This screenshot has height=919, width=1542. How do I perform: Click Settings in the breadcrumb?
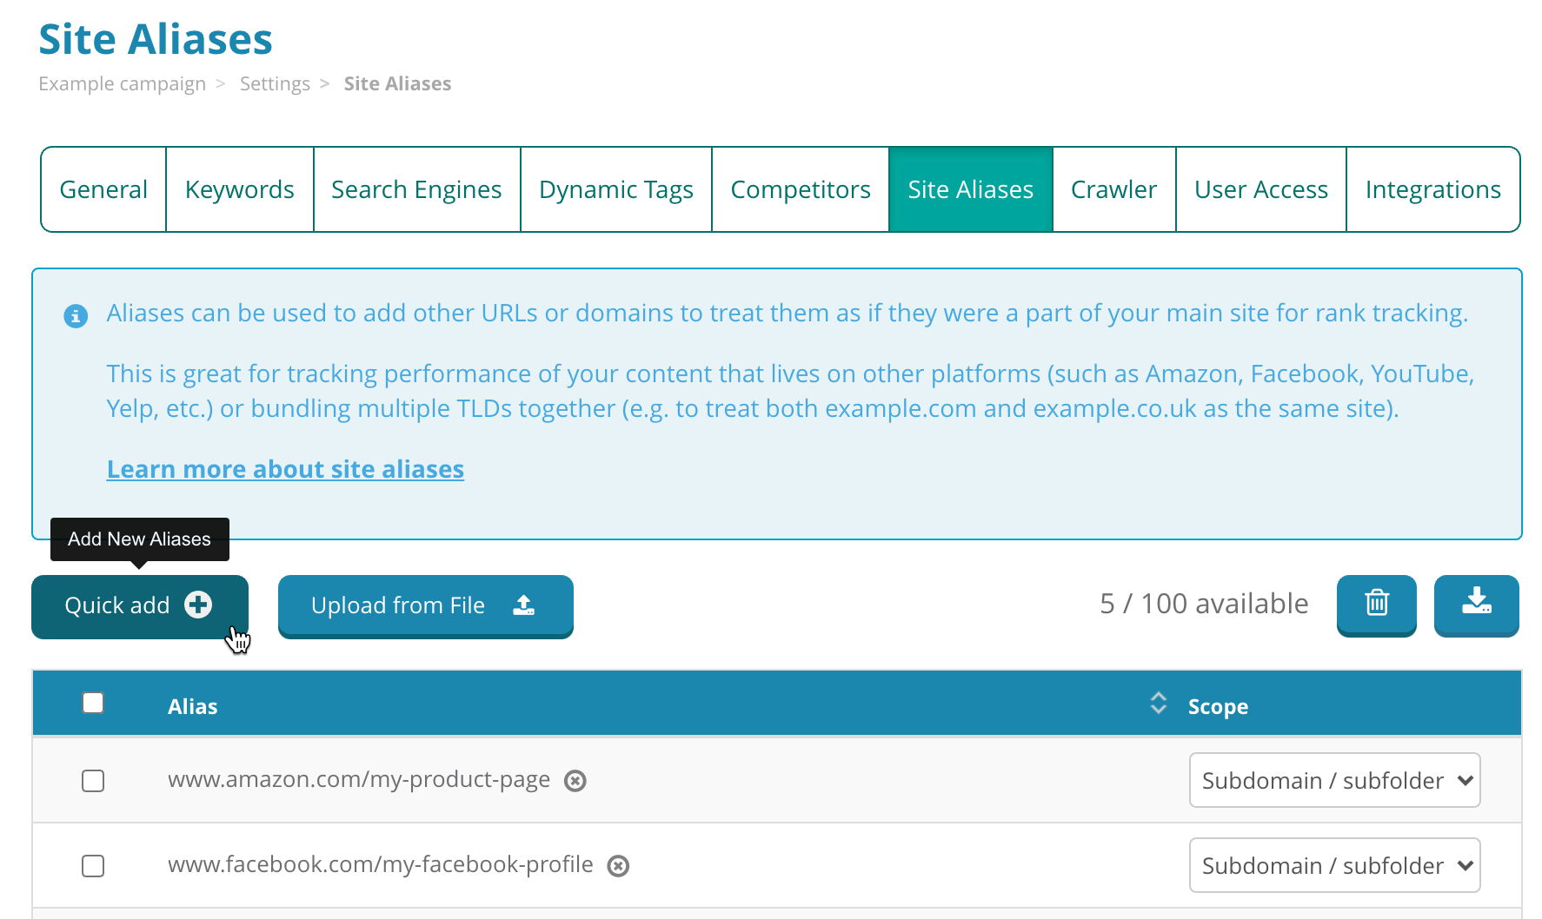(275, 83)
